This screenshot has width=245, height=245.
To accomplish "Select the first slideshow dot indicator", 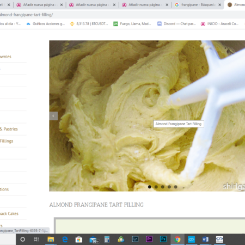I will click(x=150, y=187).
